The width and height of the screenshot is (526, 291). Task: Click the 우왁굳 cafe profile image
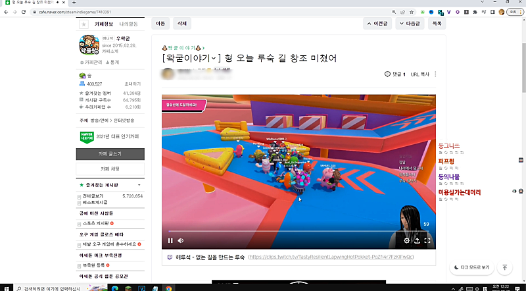tap(89, 44)
